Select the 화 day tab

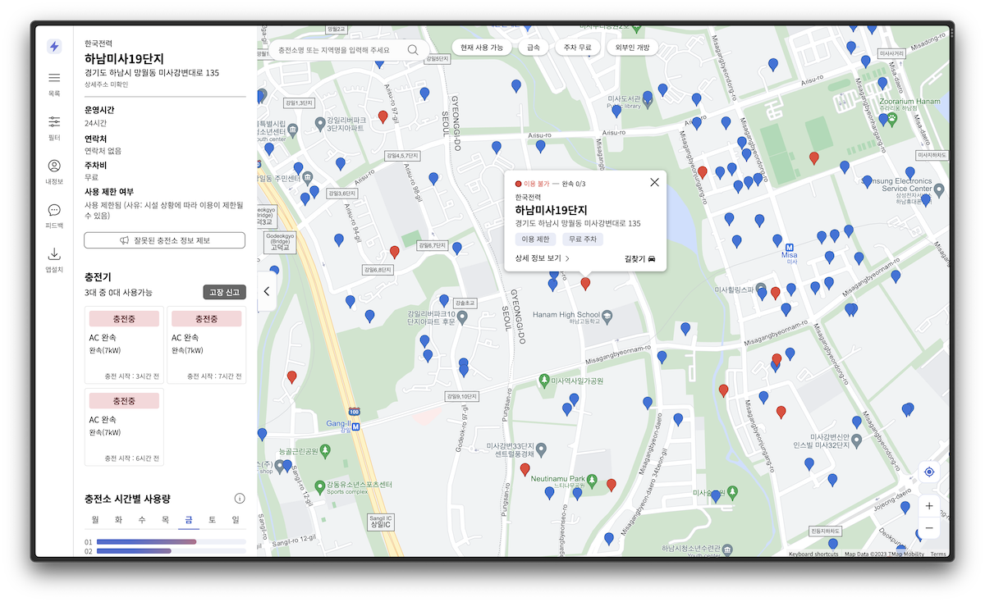118,520
